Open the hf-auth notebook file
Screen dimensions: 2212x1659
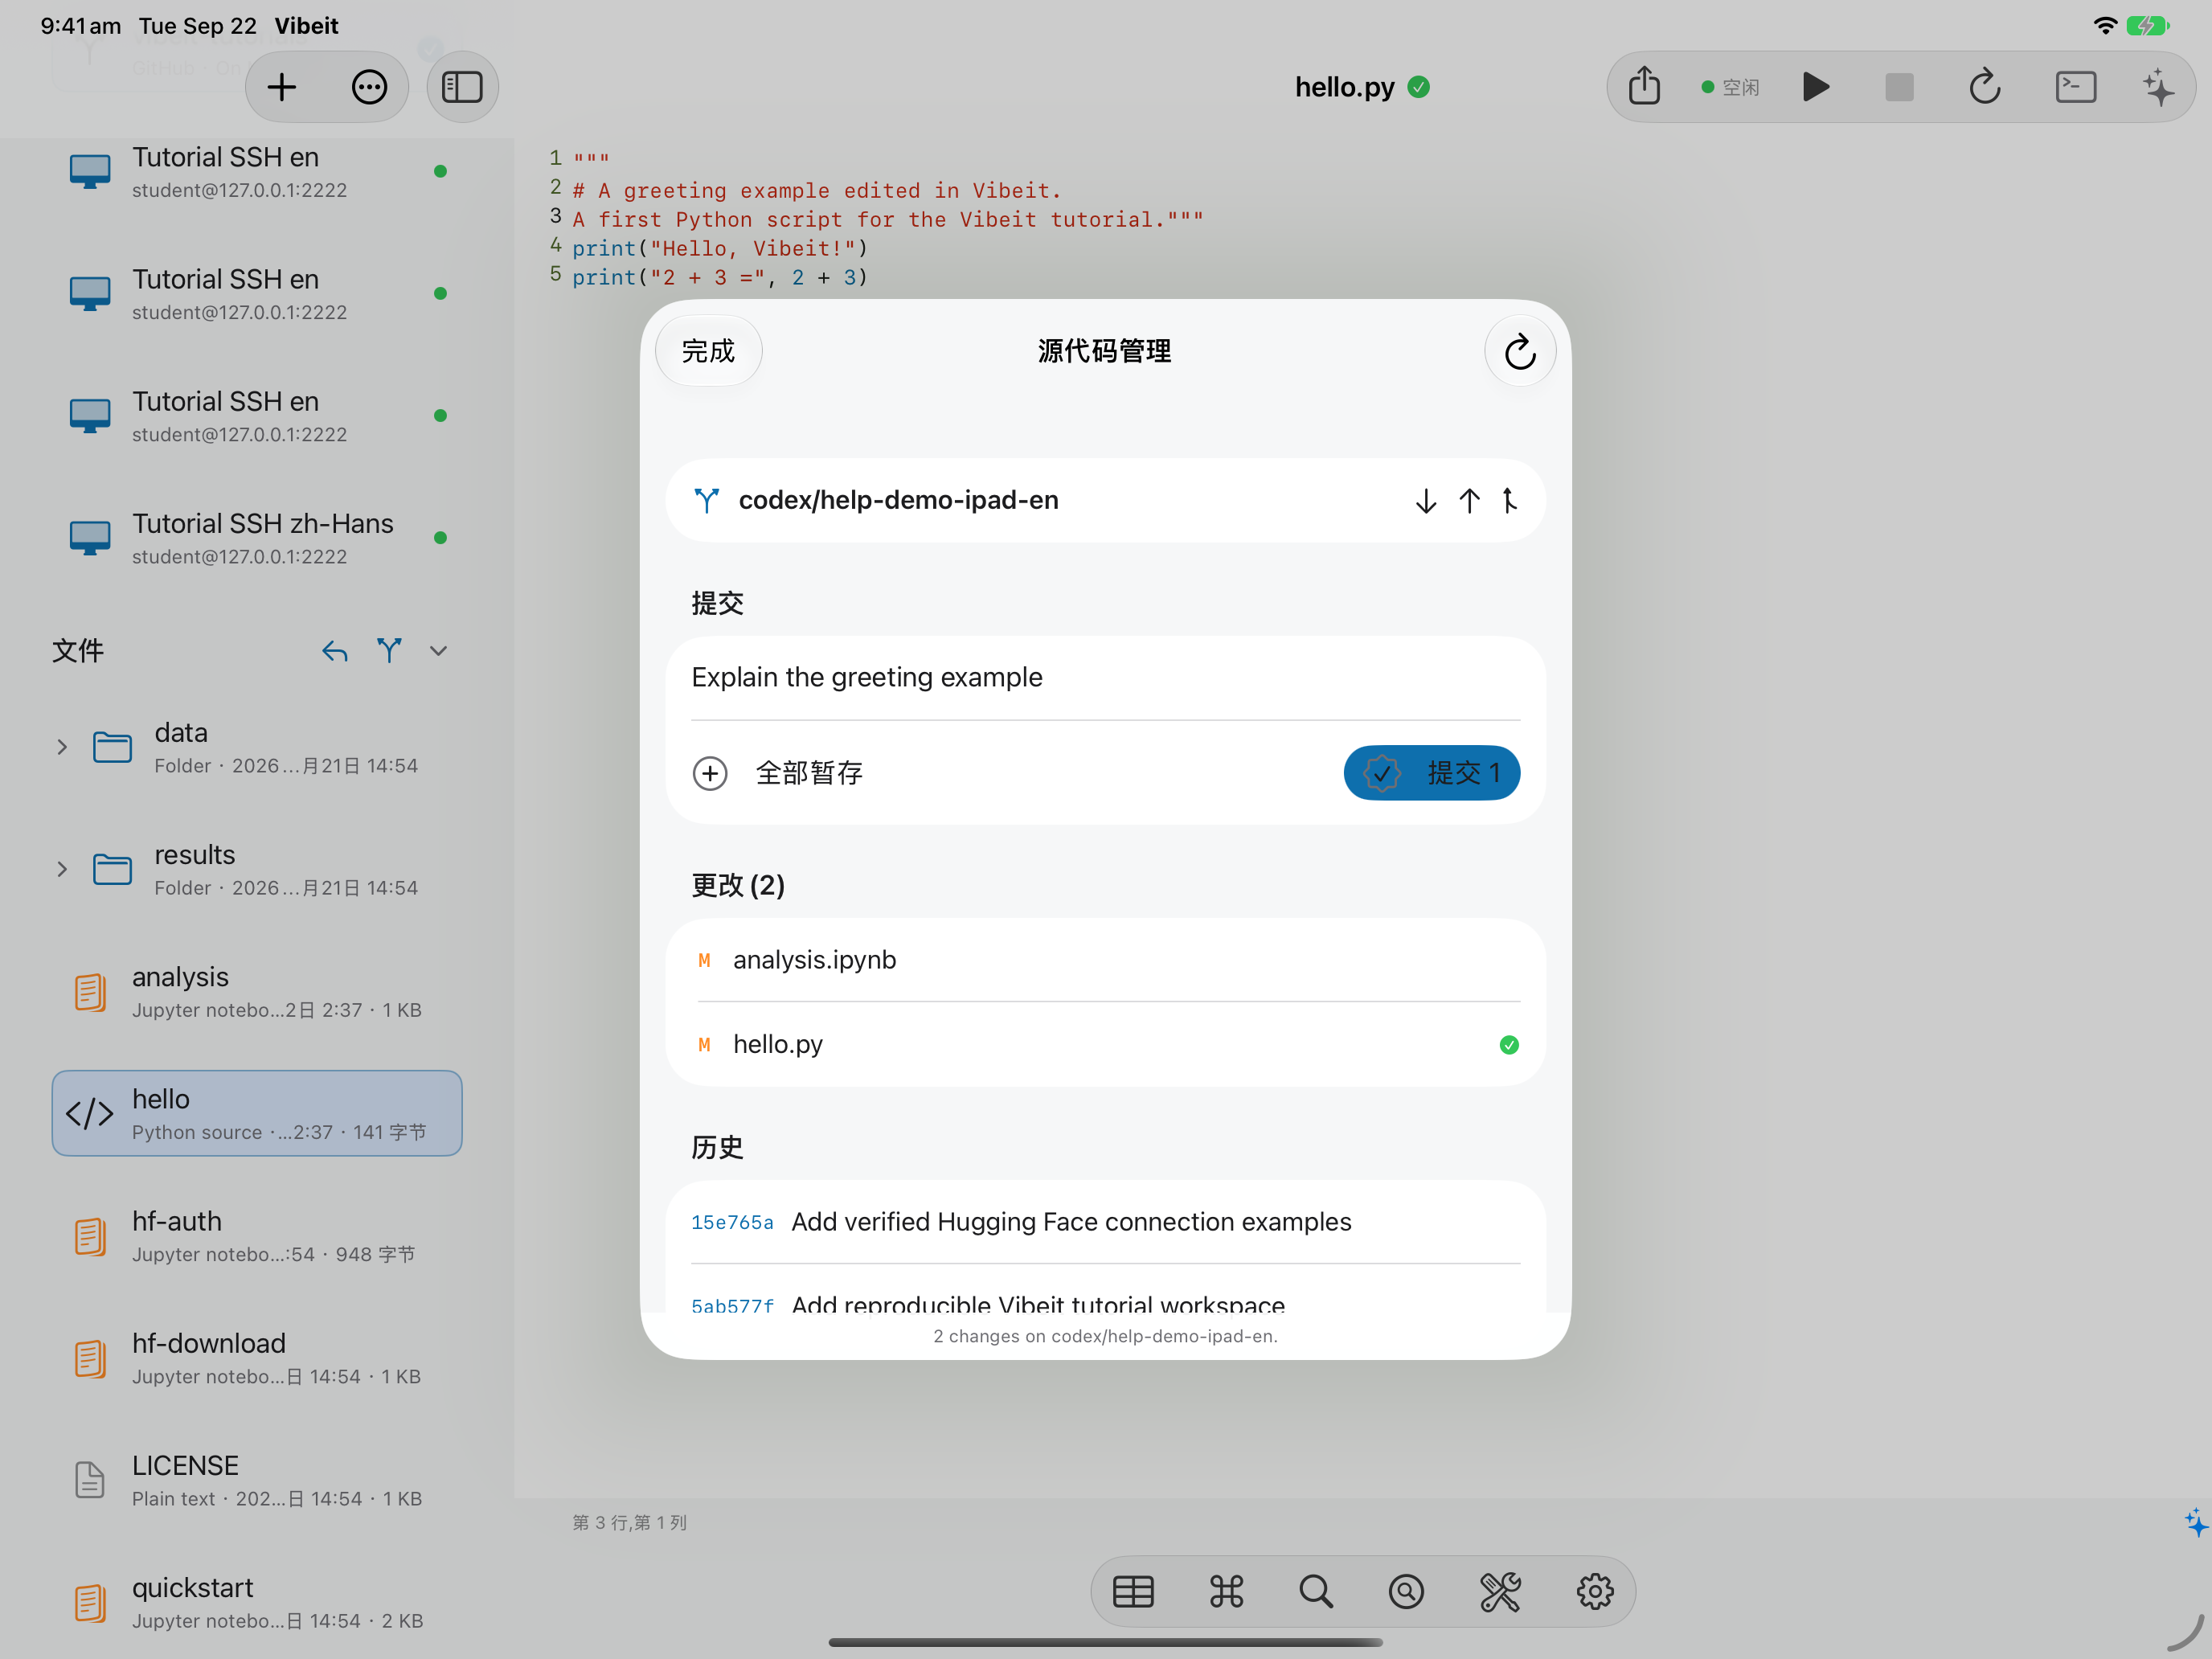tap(257, 1236)
